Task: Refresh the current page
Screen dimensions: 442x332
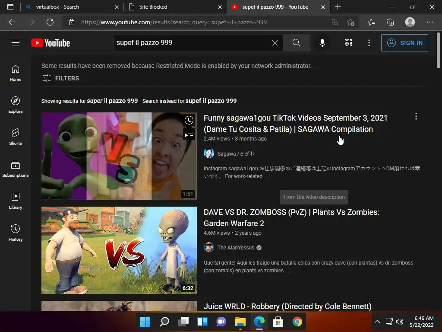Action: tap(50, 22)
